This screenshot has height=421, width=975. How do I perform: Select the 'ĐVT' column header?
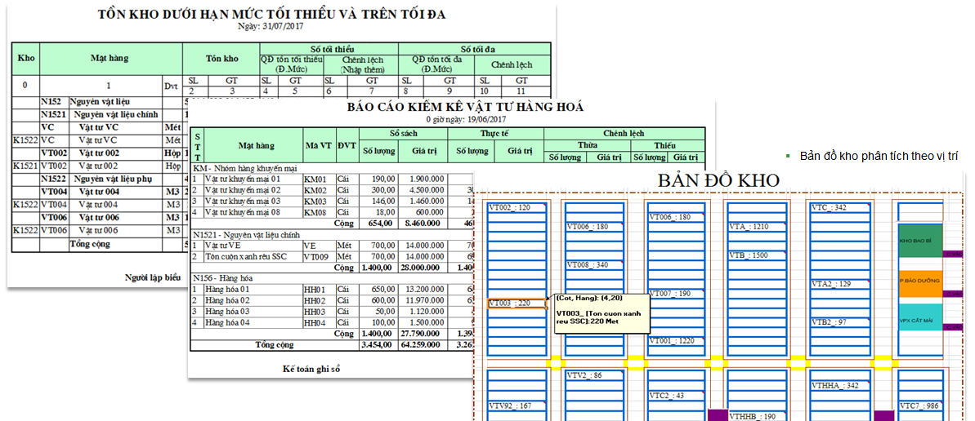[x=347, y=145]
